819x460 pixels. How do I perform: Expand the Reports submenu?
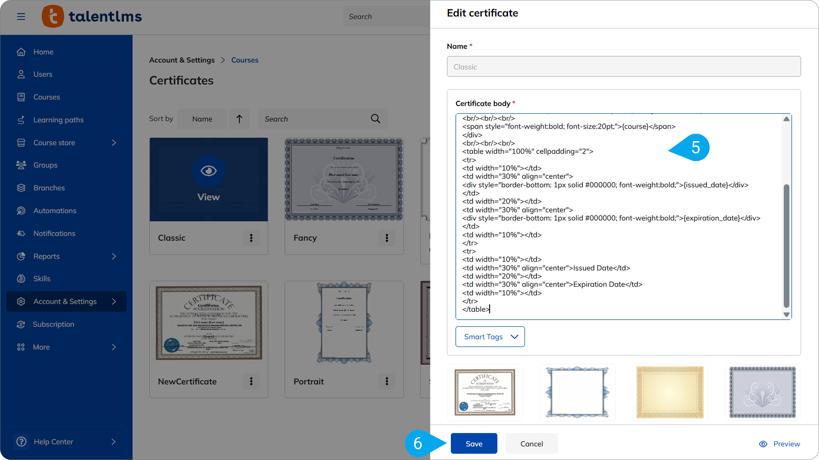coord(113,256)
